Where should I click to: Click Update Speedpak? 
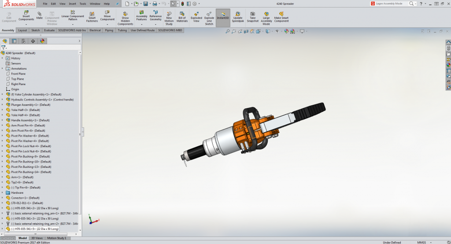(x=238, y=17)
